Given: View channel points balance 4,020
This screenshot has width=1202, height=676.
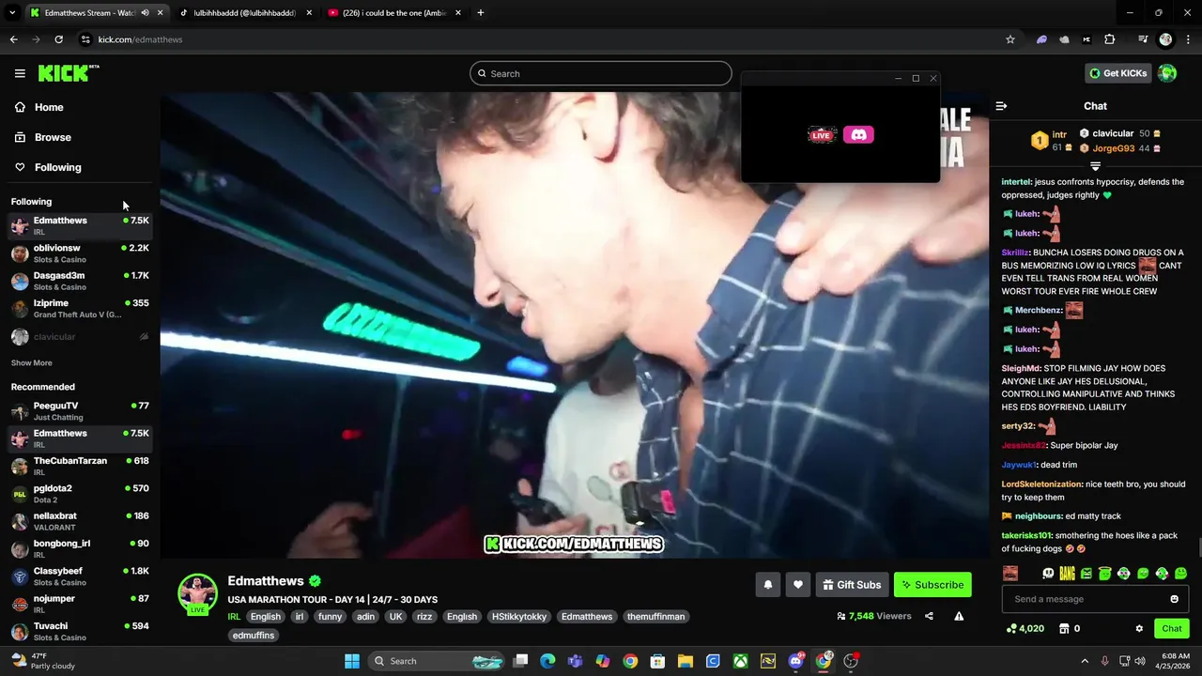Looking at the screenshot, I should pyautogui.click(x=1025, y=628).
